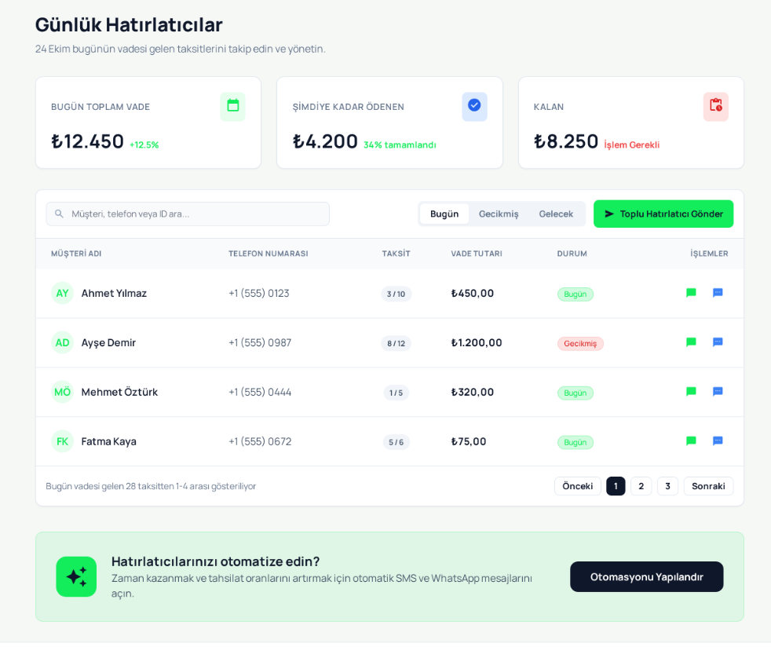Go to page 2 of results

(x=641, y=486)
